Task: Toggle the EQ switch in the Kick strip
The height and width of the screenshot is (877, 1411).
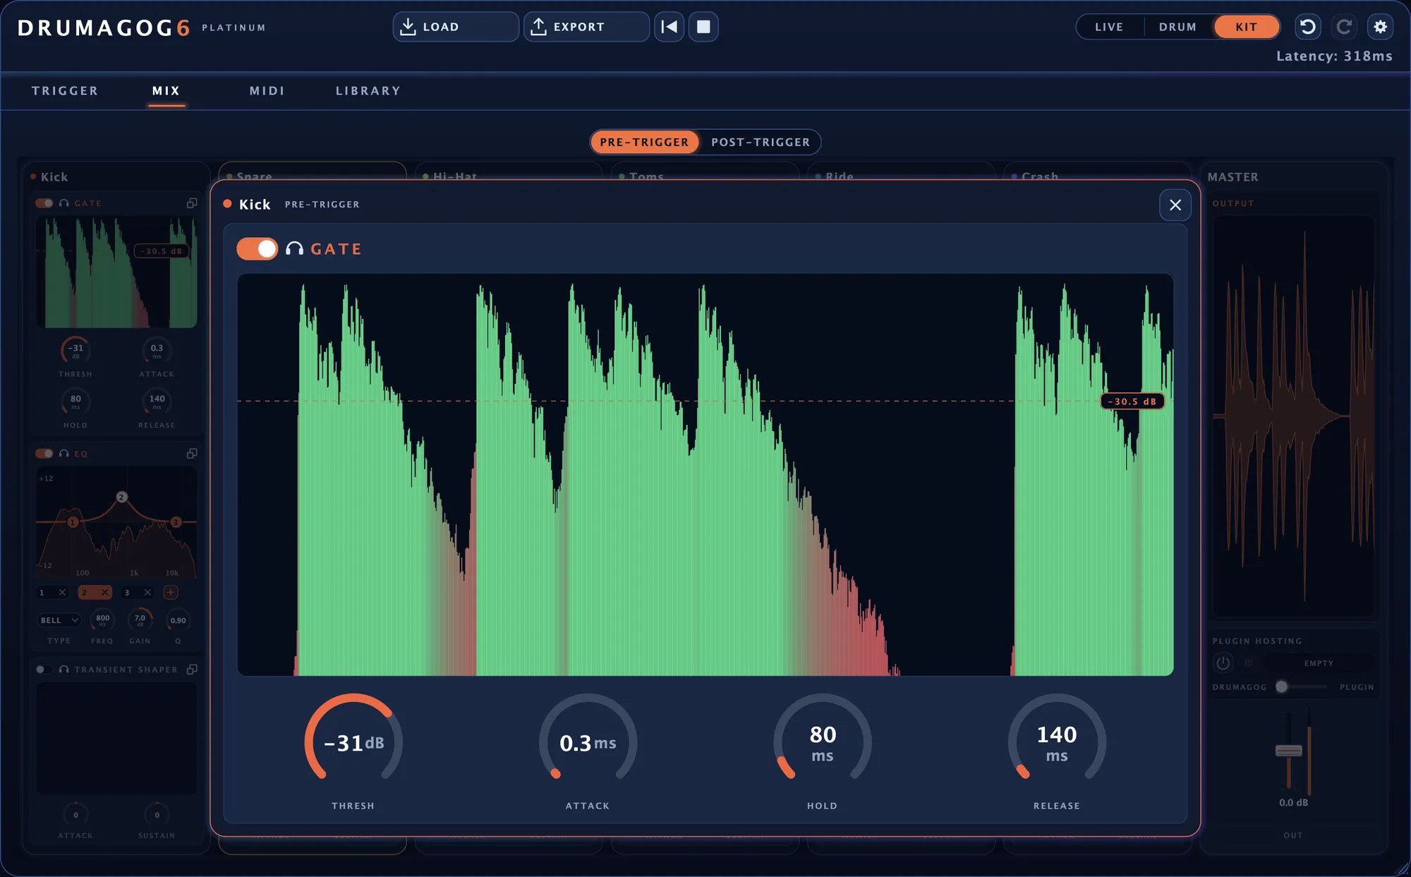Action: tap(44, 454)
